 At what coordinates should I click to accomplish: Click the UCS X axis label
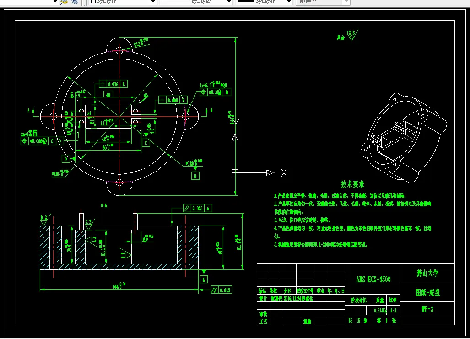pos(284,173)
